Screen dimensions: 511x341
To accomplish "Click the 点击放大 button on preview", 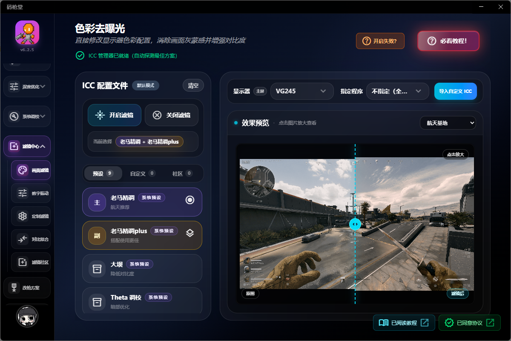I will pyautogui.click(x=456, y=154).
